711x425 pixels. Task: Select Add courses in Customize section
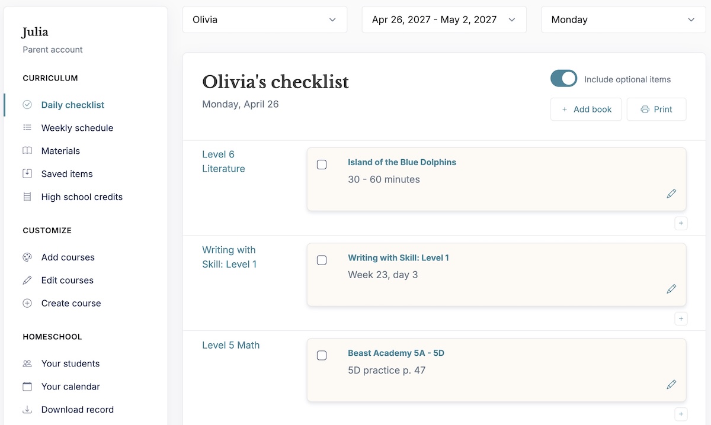[68, 257]
